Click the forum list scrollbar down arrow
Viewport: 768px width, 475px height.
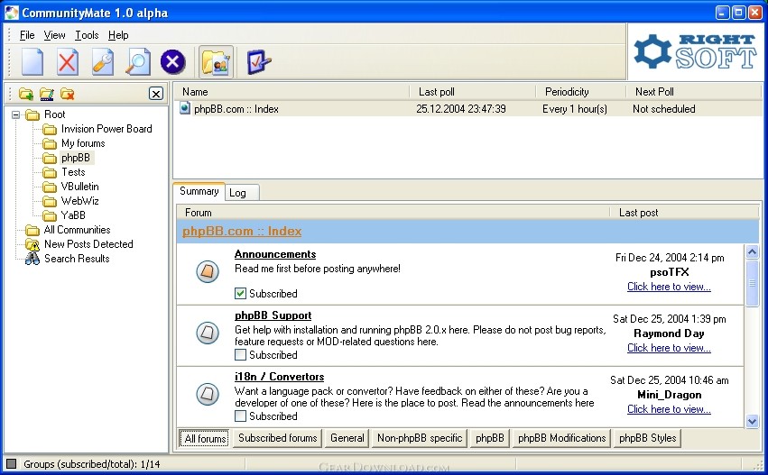pyautogui.click(x=753, y=421)
